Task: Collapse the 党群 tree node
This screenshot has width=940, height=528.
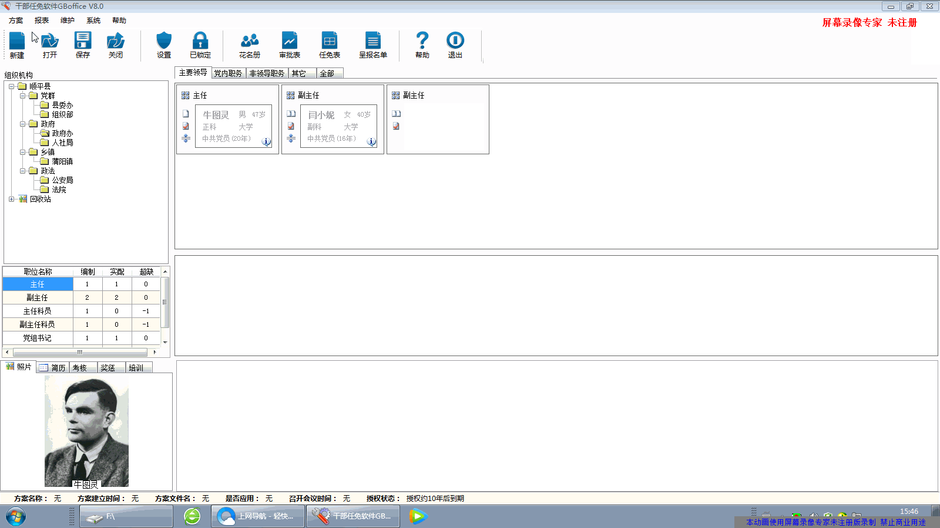Action: tap(22, 96)
